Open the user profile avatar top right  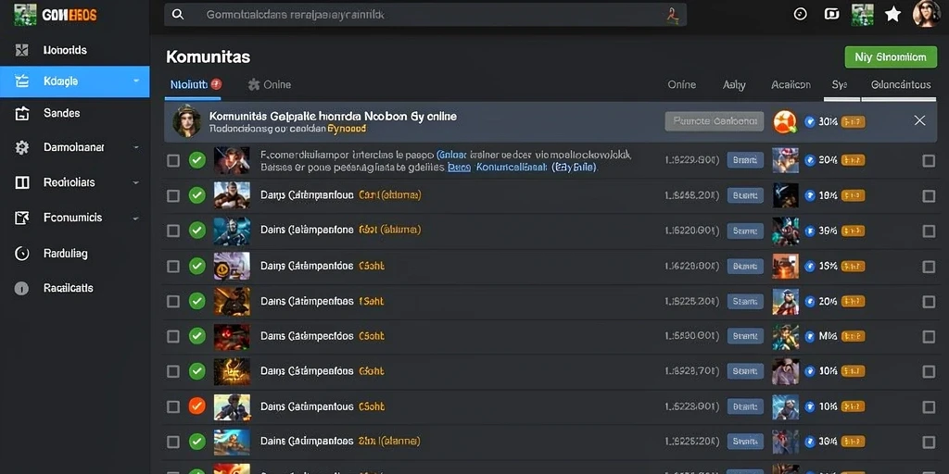pos(926,13)
